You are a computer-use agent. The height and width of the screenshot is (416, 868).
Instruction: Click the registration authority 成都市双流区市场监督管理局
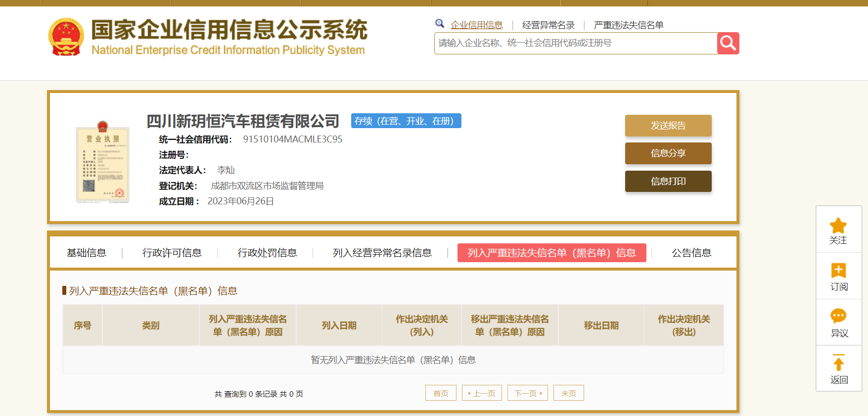(267, 186)
